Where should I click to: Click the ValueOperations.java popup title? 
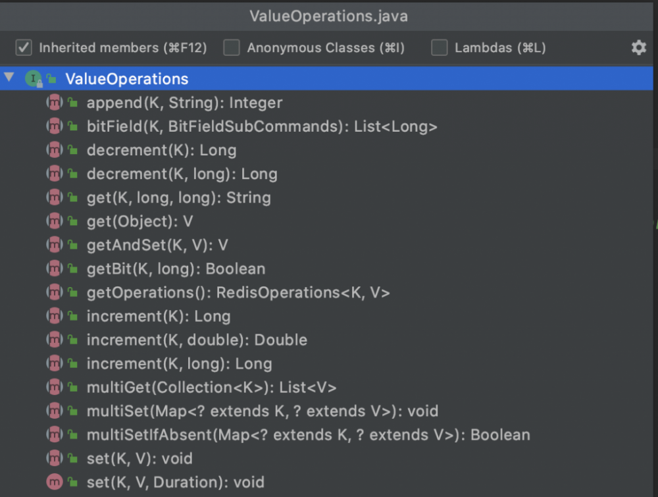[328, 16]
